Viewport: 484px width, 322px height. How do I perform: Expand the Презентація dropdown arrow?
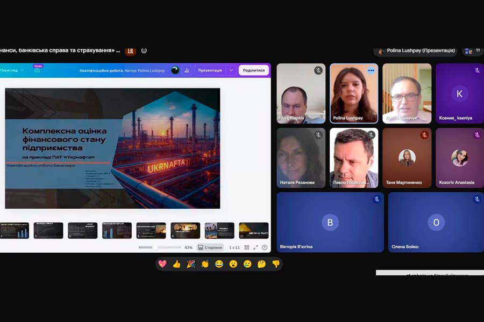[x=231, y=70]
